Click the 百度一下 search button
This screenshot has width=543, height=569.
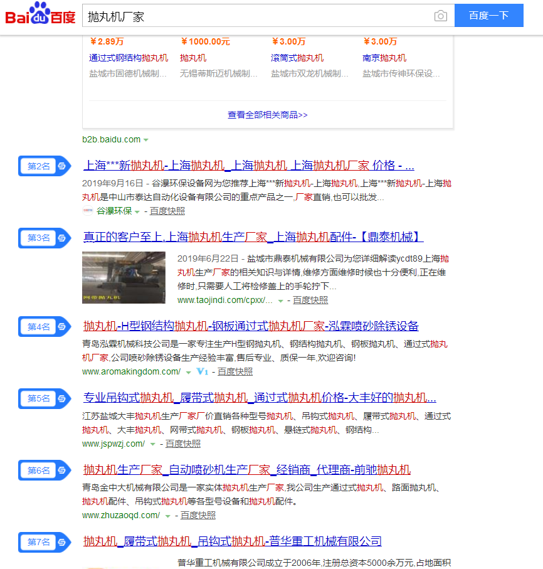click(488, 15)
